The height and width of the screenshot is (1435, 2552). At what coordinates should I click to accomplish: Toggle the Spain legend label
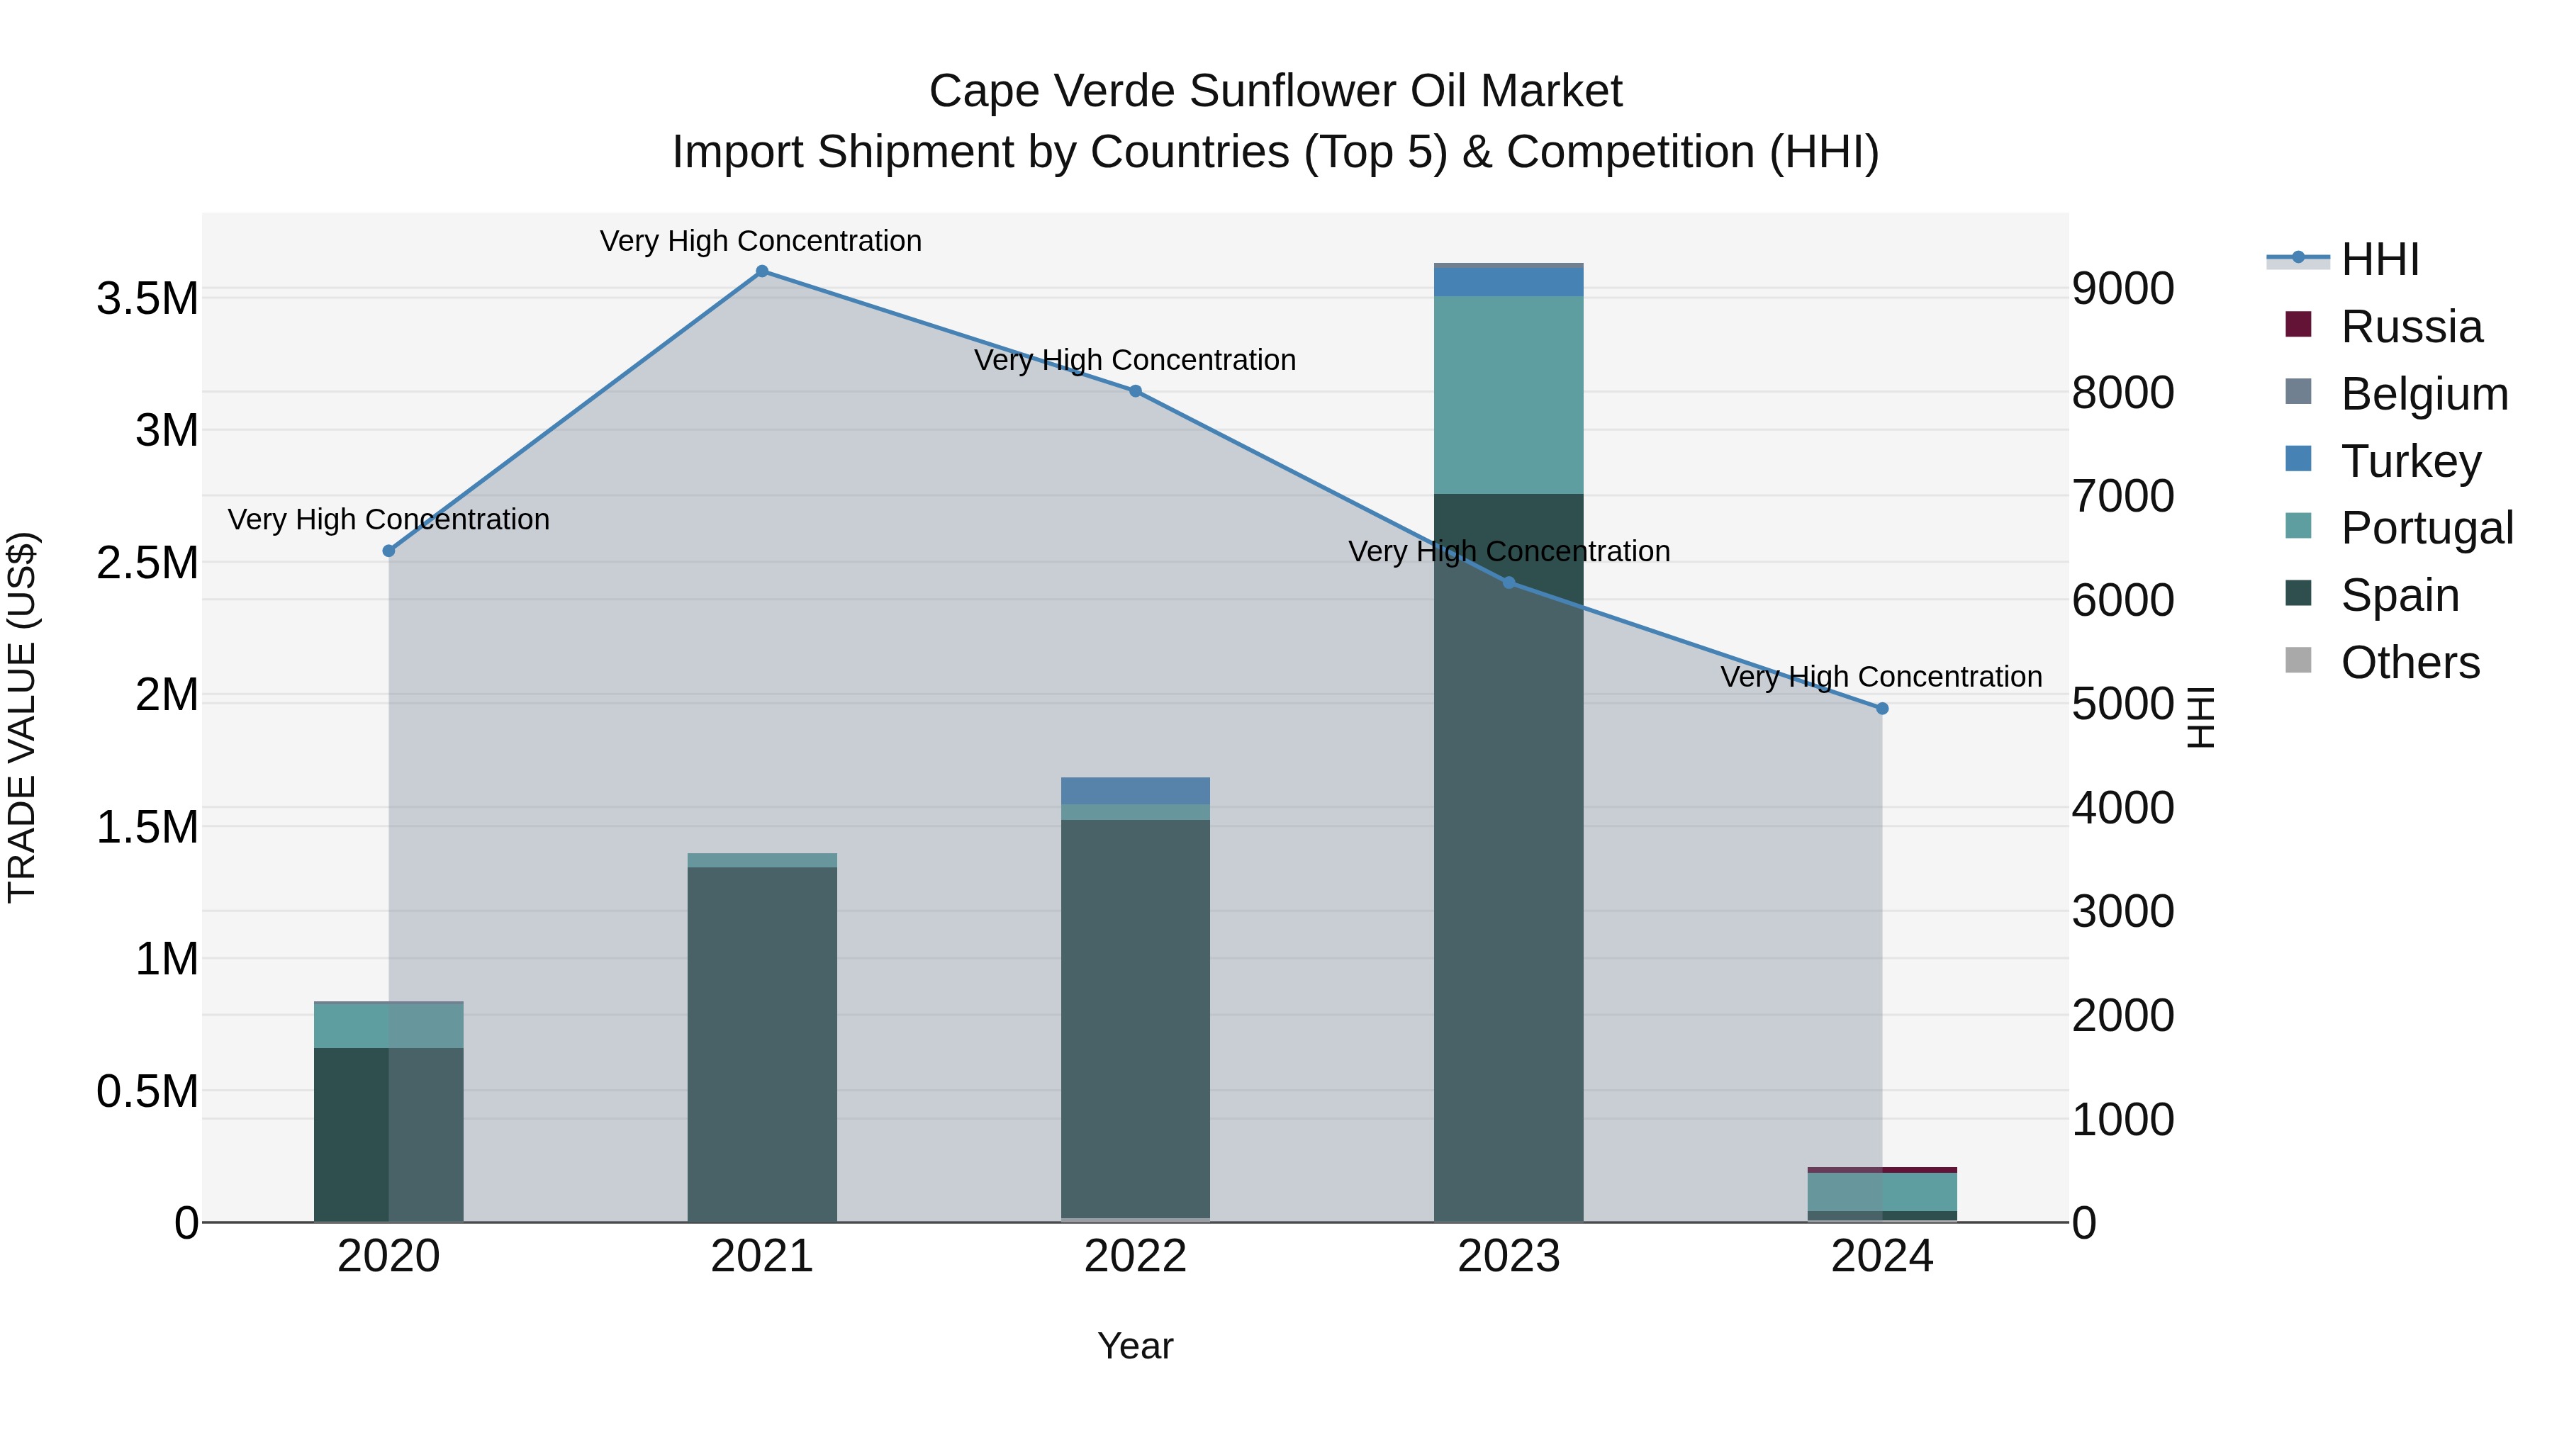coord(2400,595)
